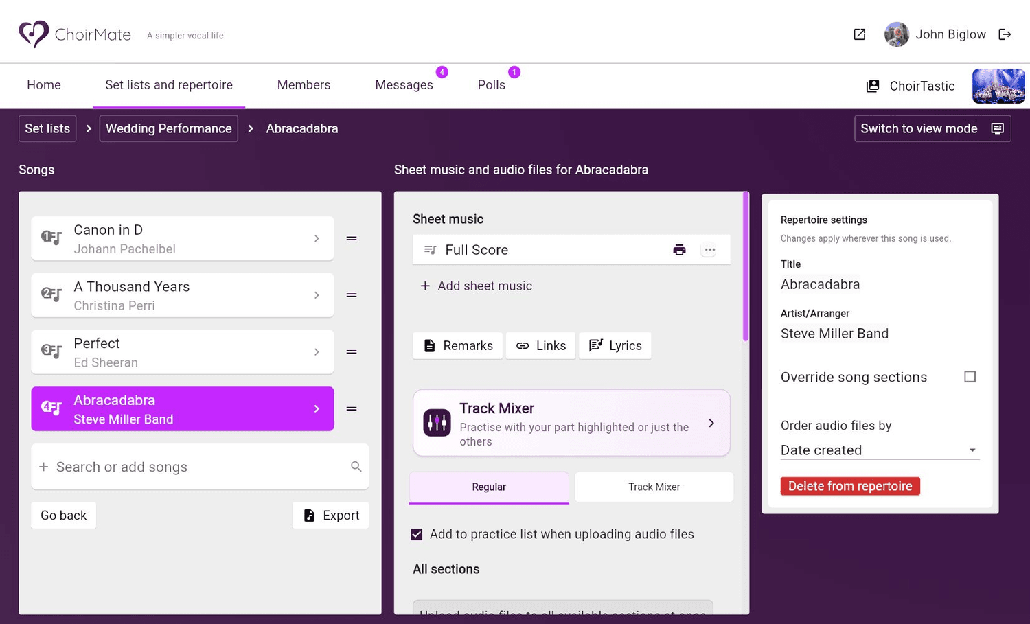Click the Artist/Arranger Steve Miller Band field
The width and height of the screenshot is (1030, 624).
point(834,334)
